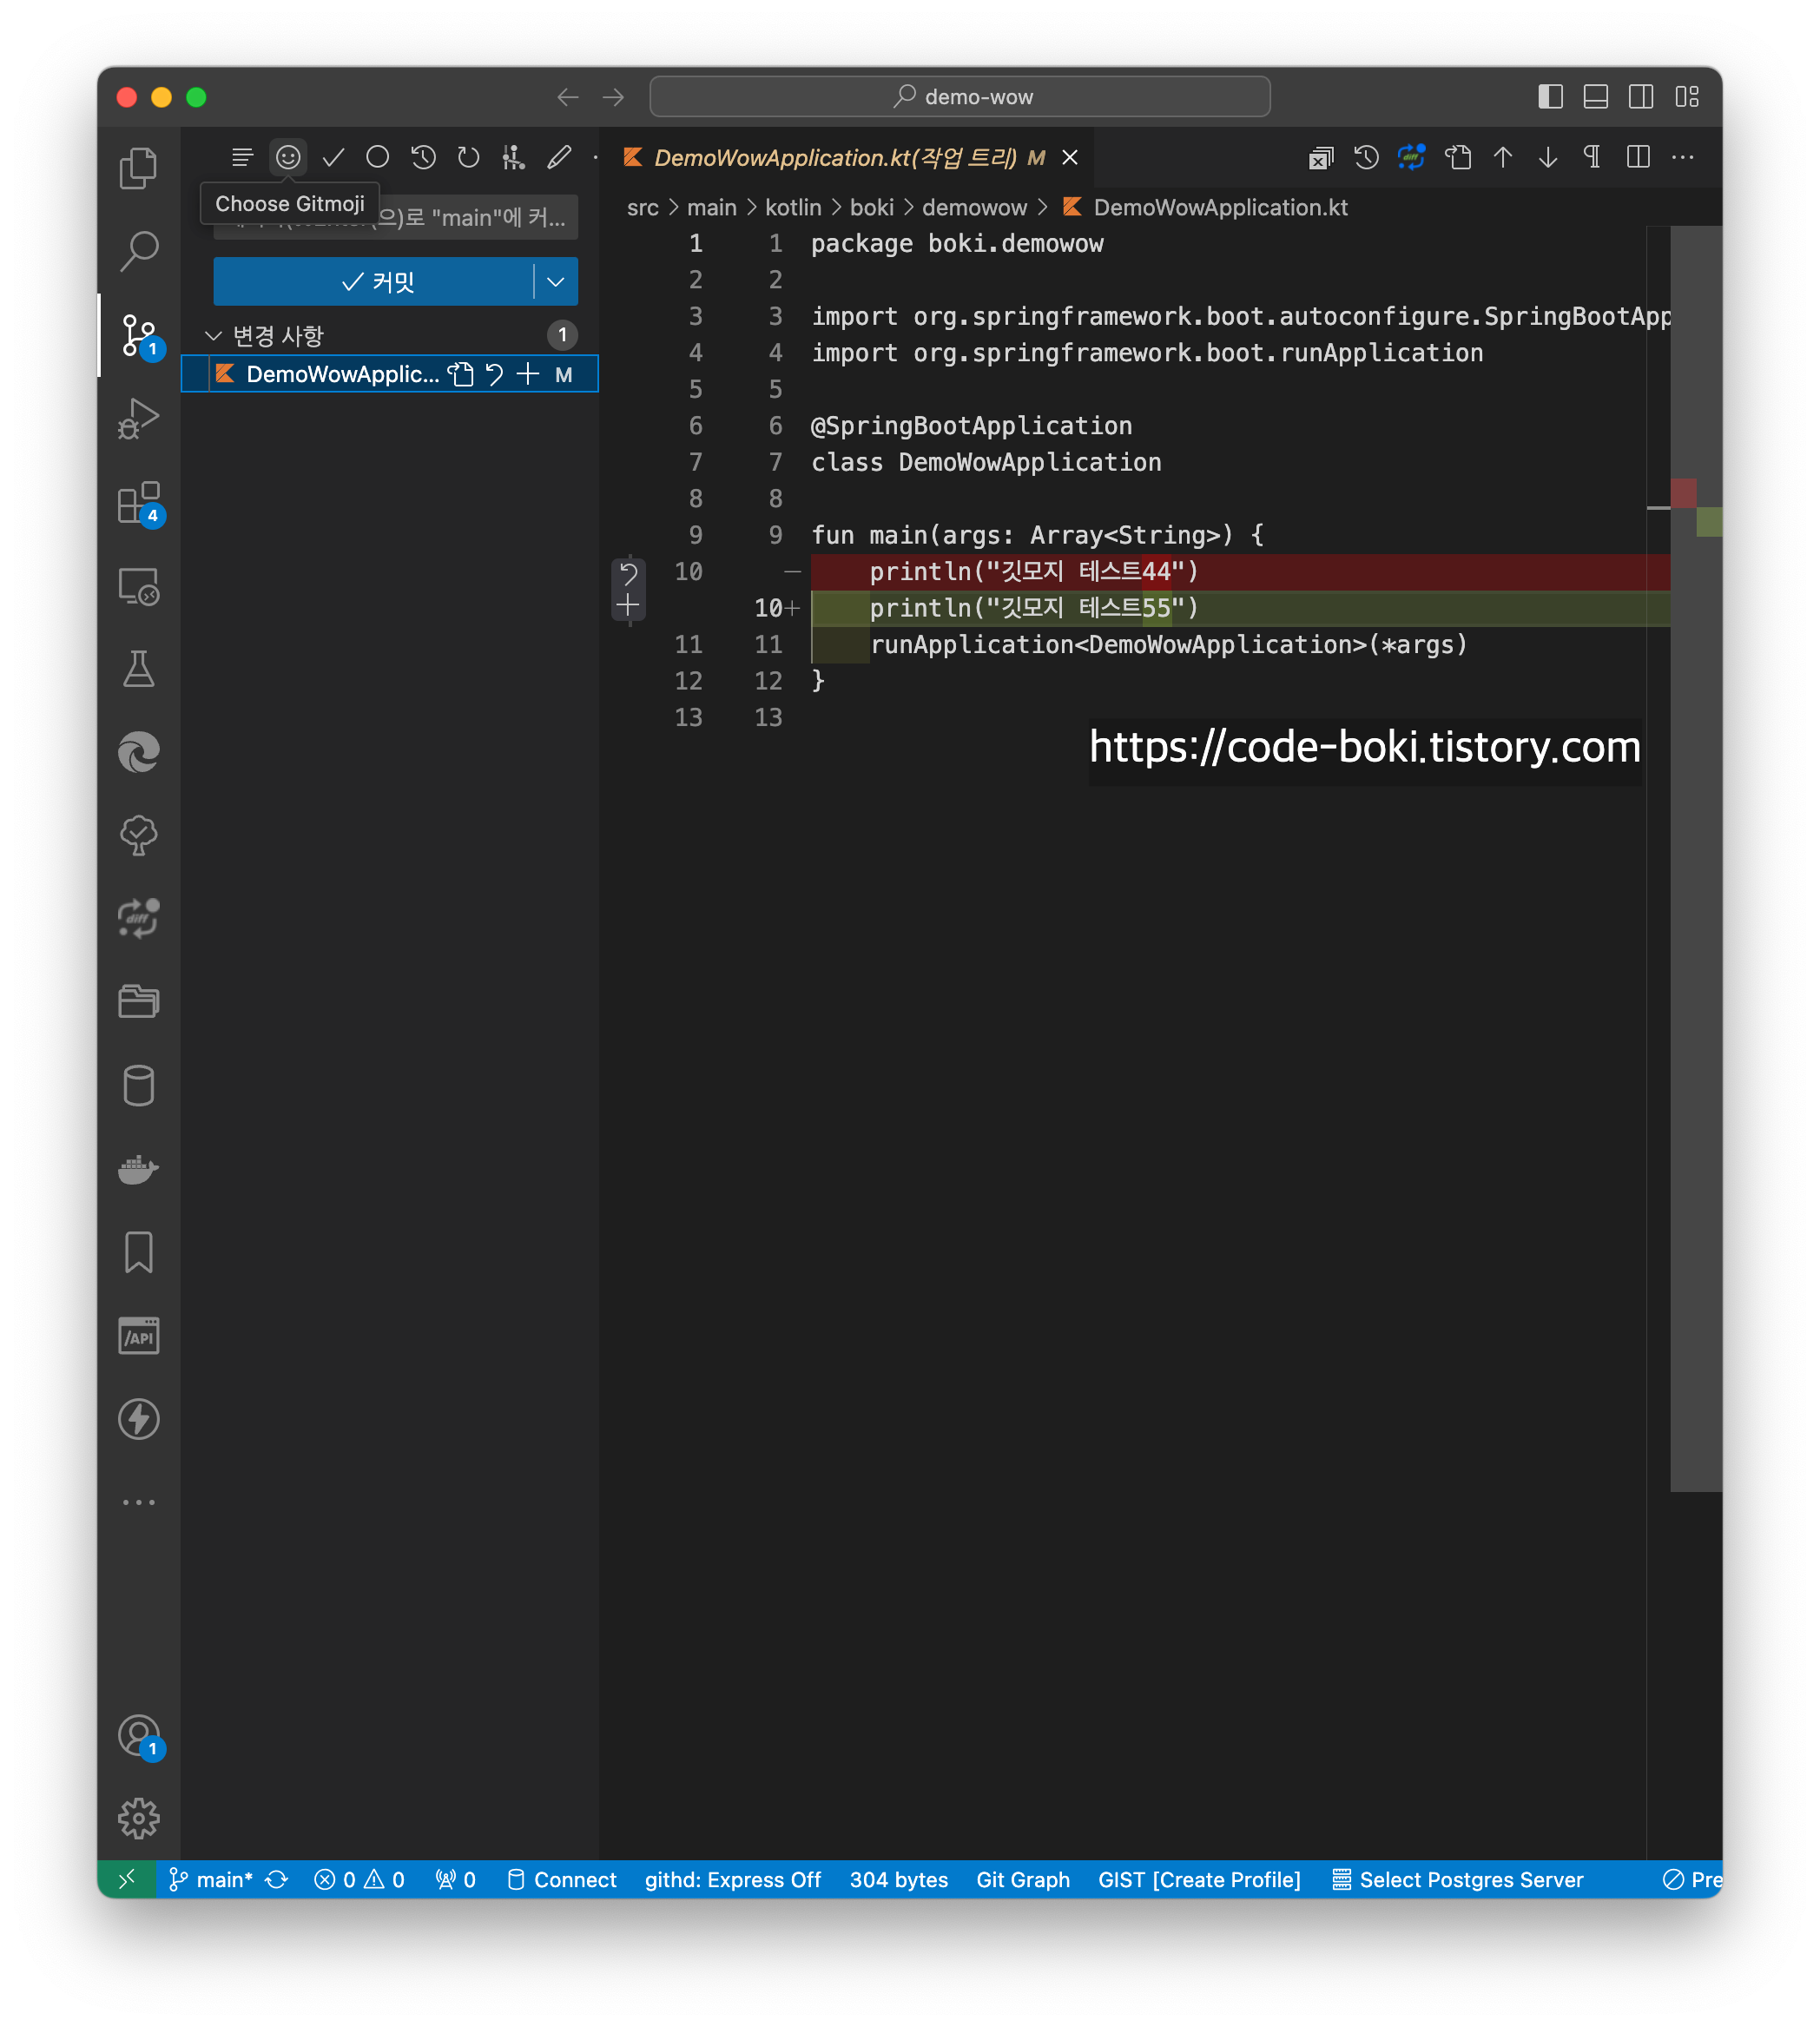
Task: Toggle the bottom panel layout button
Action: 1595,97
